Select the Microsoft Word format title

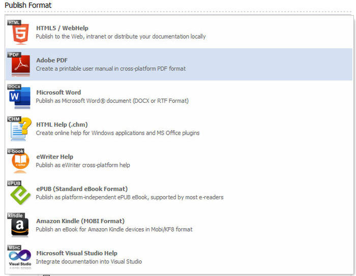click(58, 93)
